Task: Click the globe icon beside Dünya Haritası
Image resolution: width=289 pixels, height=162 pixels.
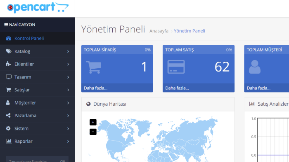Action: [x=88, y=104]
